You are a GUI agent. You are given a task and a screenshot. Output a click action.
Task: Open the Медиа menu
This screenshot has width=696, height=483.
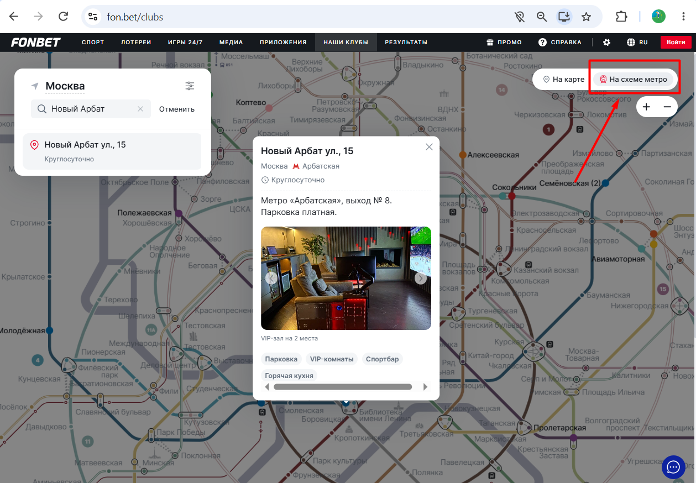[231, 43]
